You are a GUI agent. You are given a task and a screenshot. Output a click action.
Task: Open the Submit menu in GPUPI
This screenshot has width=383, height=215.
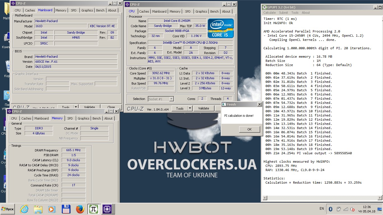click(283, 13)
